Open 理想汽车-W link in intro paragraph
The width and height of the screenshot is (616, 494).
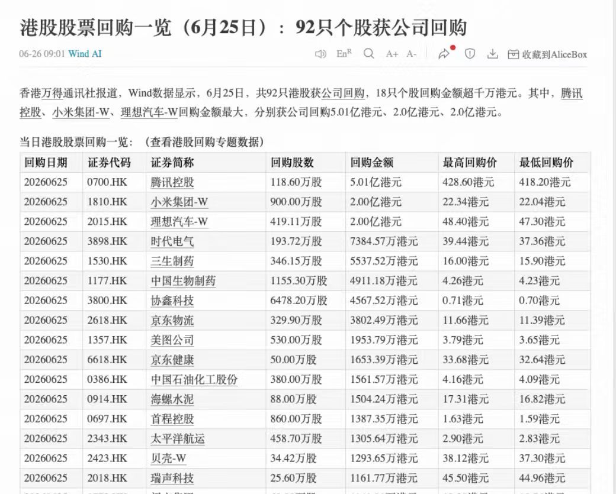pyautogui.click(x=149, y=112)
